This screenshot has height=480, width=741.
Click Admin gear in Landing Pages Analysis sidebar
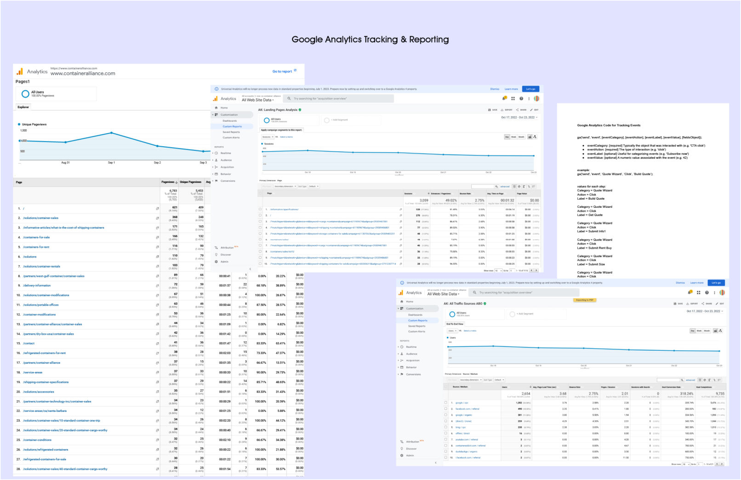[217, 262]
